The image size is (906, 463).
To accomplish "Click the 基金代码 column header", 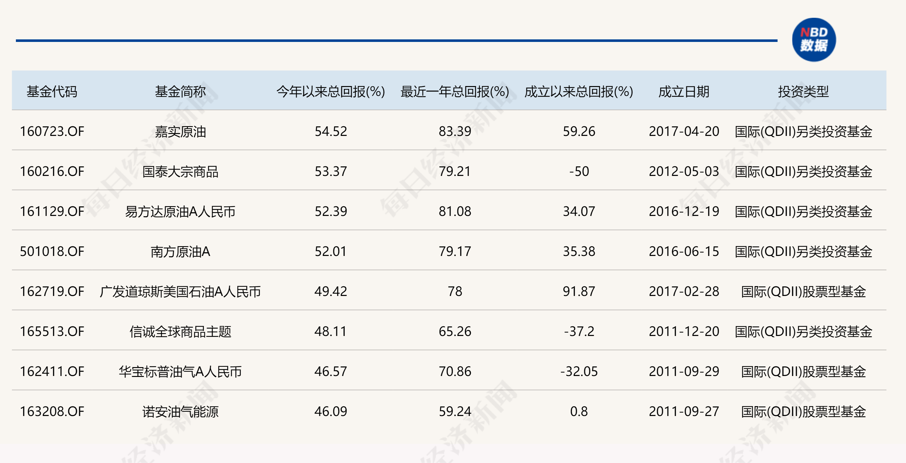I will (x=52, y=91).
